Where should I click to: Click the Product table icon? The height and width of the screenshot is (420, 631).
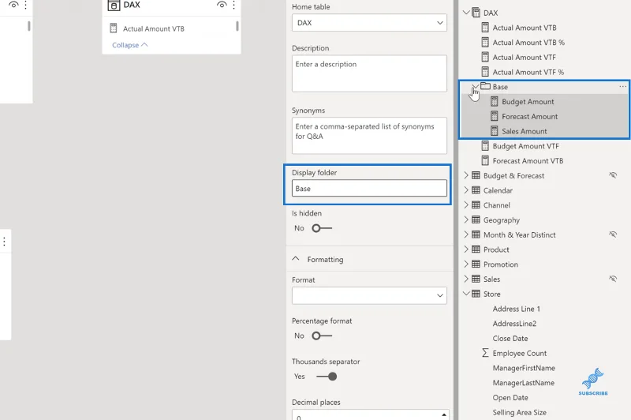[476, 249]
